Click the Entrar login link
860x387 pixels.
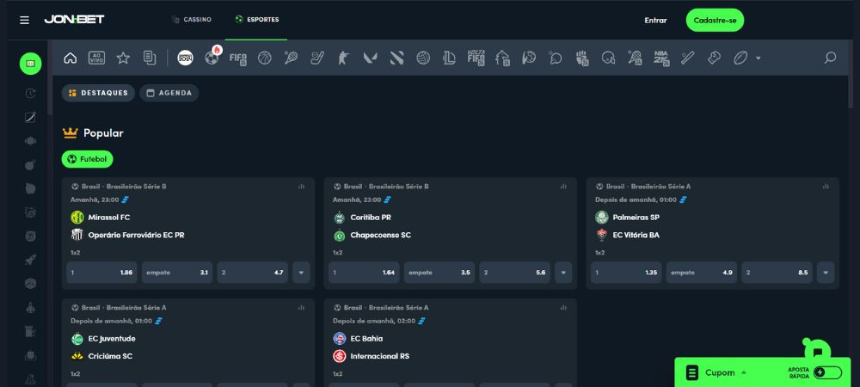(655, 20)
